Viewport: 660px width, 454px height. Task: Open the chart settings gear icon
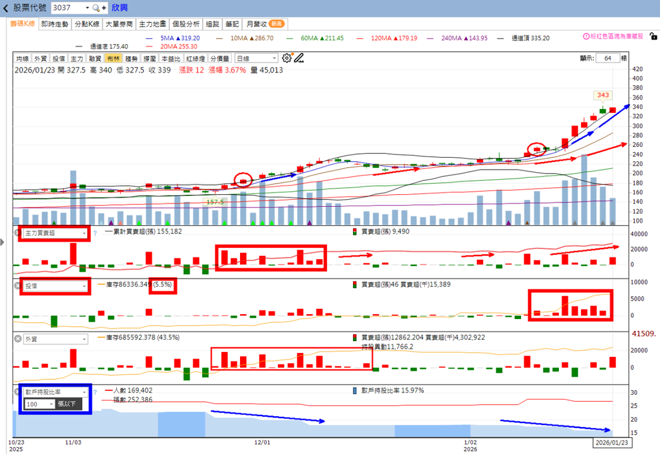pos(287,58)
